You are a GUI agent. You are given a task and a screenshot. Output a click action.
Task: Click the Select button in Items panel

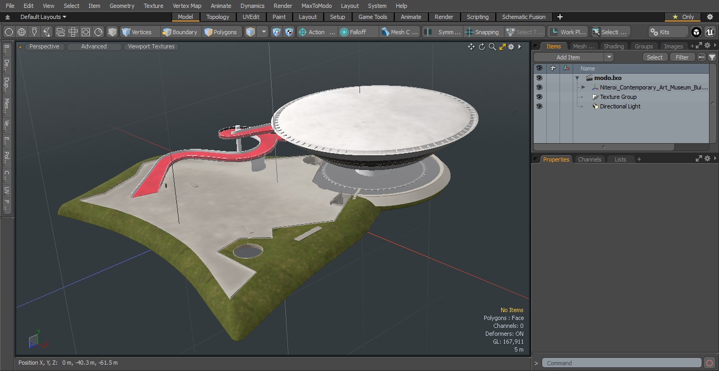655,57
